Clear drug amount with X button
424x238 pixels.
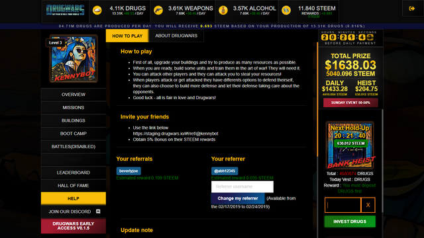click(x=368, y=205)
